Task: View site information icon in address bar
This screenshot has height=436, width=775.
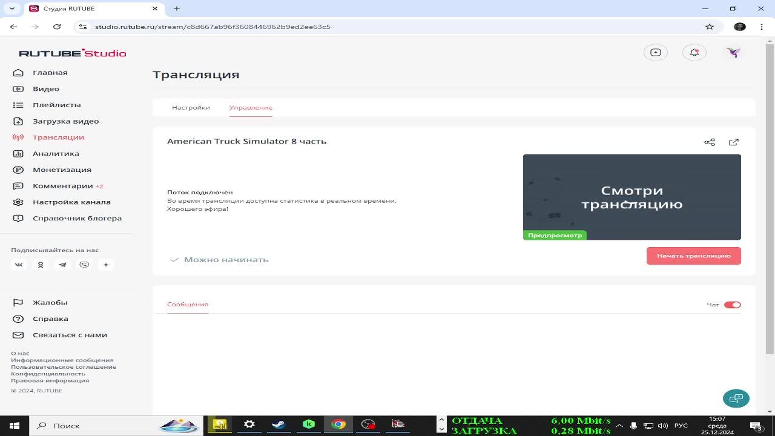Action: 84,27
